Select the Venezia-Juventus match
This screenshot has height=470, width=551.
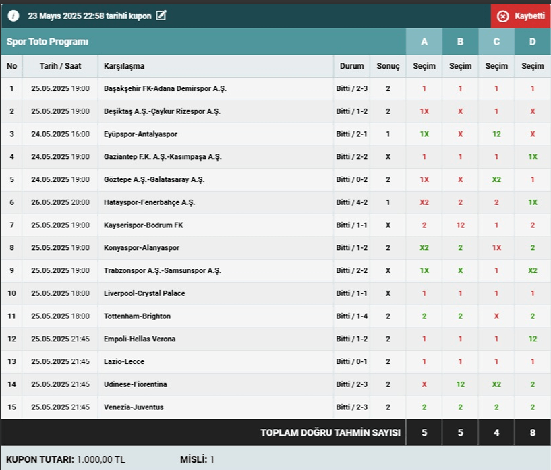coord(134,407)
